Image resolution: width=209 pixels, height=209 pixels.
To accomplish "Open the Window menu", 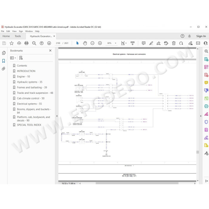I will tap(29, 31).
